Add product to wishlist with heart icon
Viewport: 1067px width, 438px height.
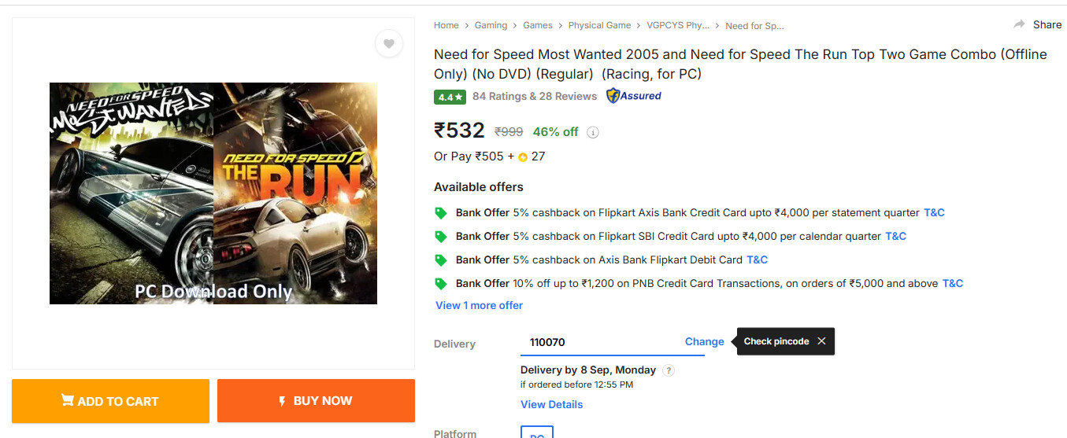[389, 43]
